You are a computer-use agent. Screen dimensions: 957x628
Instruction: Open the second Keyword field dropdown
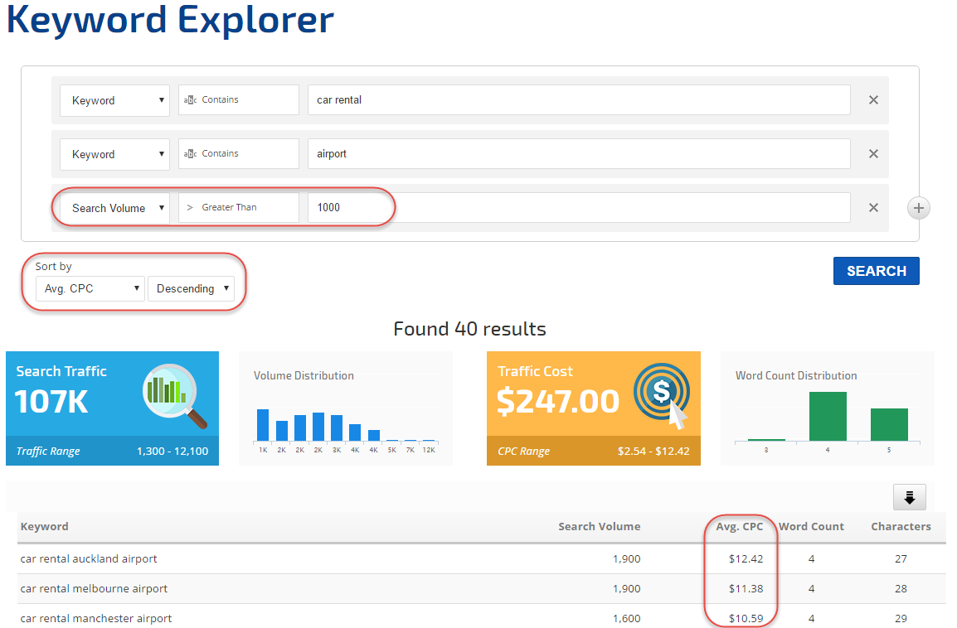point(114,154)
